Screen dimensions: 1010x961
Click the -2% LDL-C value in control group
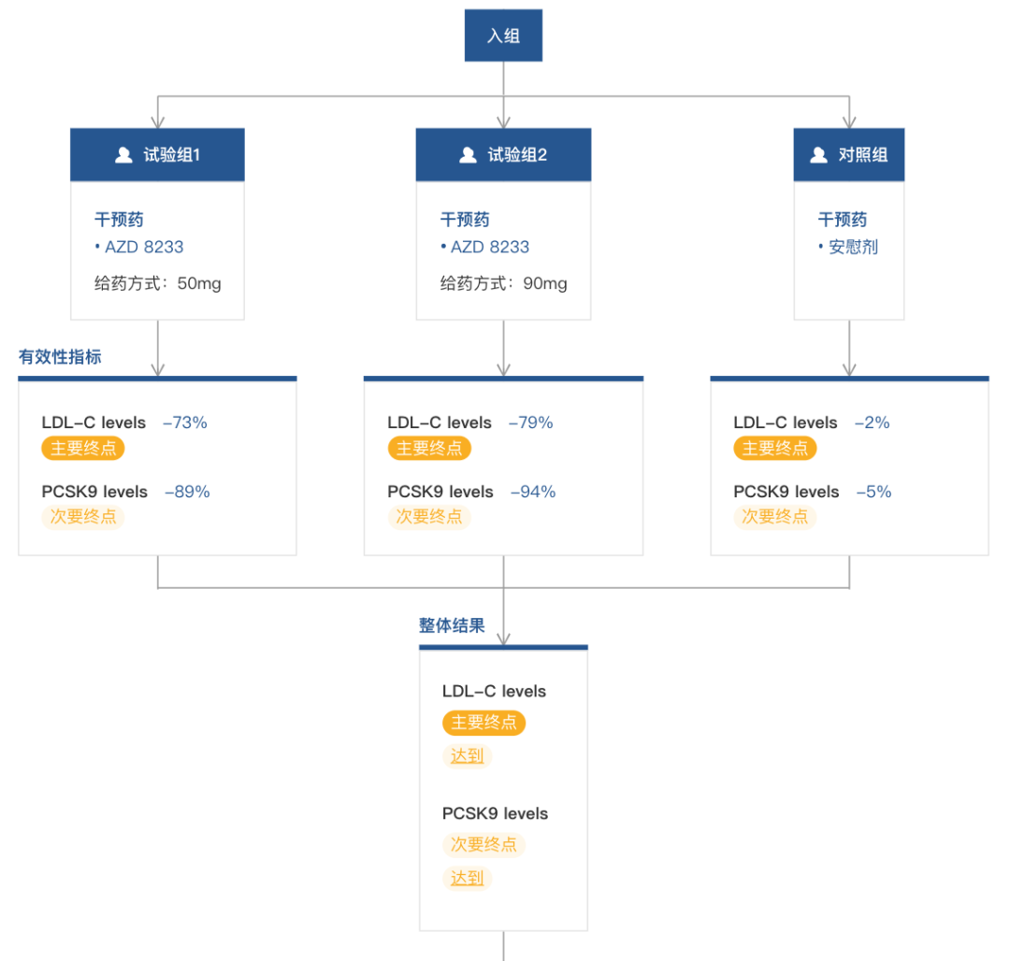[873, 423]
